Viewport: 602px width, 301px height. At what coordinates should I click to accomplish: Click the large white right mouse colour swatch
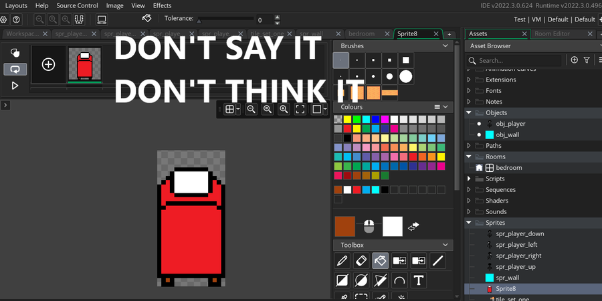[393, 227]
